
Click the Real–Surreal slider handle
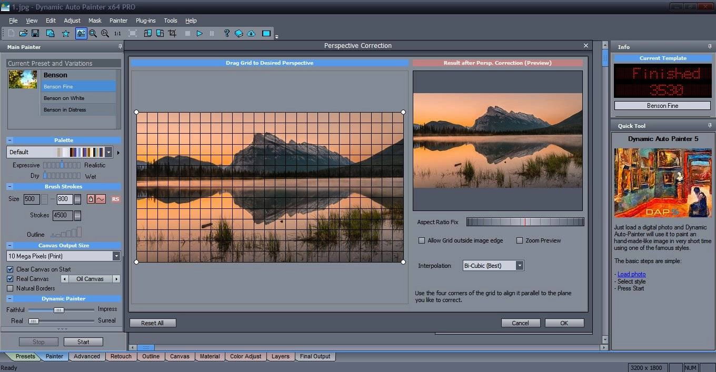coord(33,321)
